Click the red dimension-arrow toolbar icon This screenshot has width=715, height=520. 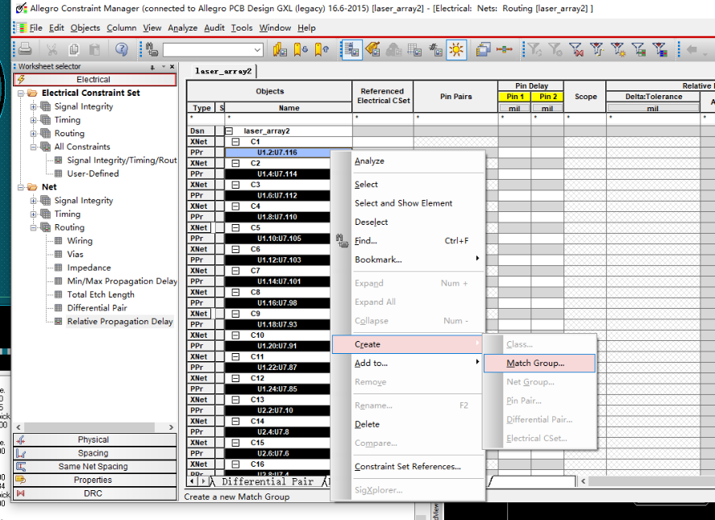coord(505,49)
